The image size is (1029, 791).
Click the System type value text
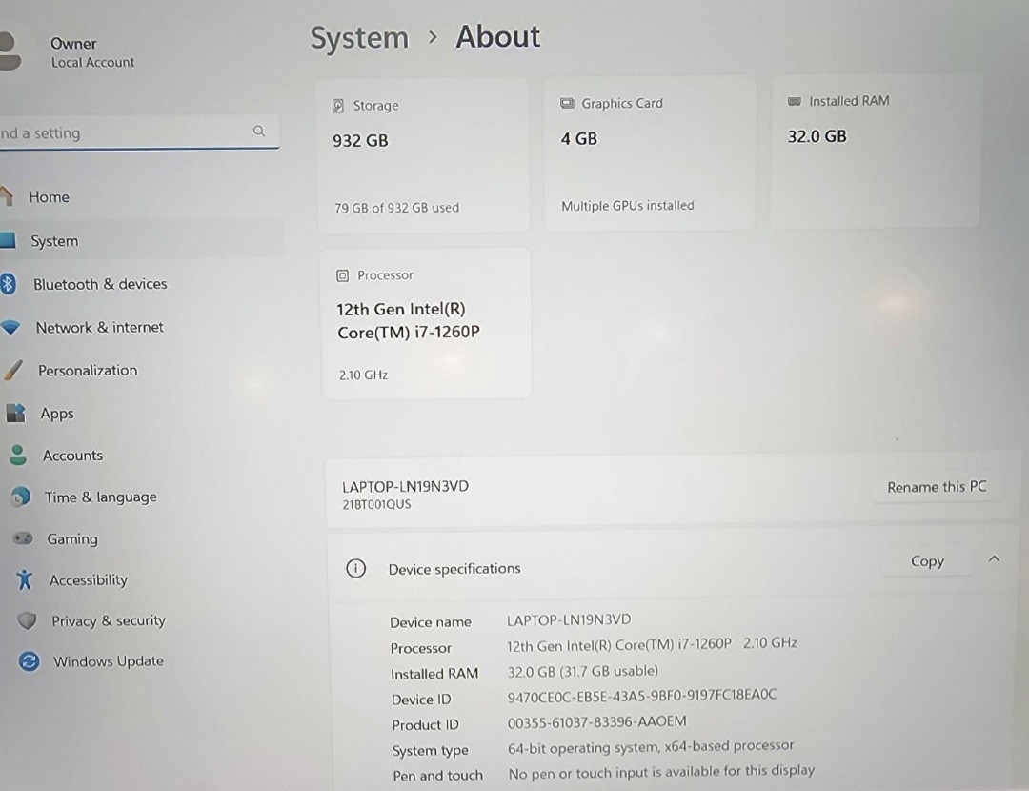tap(651, 746)
